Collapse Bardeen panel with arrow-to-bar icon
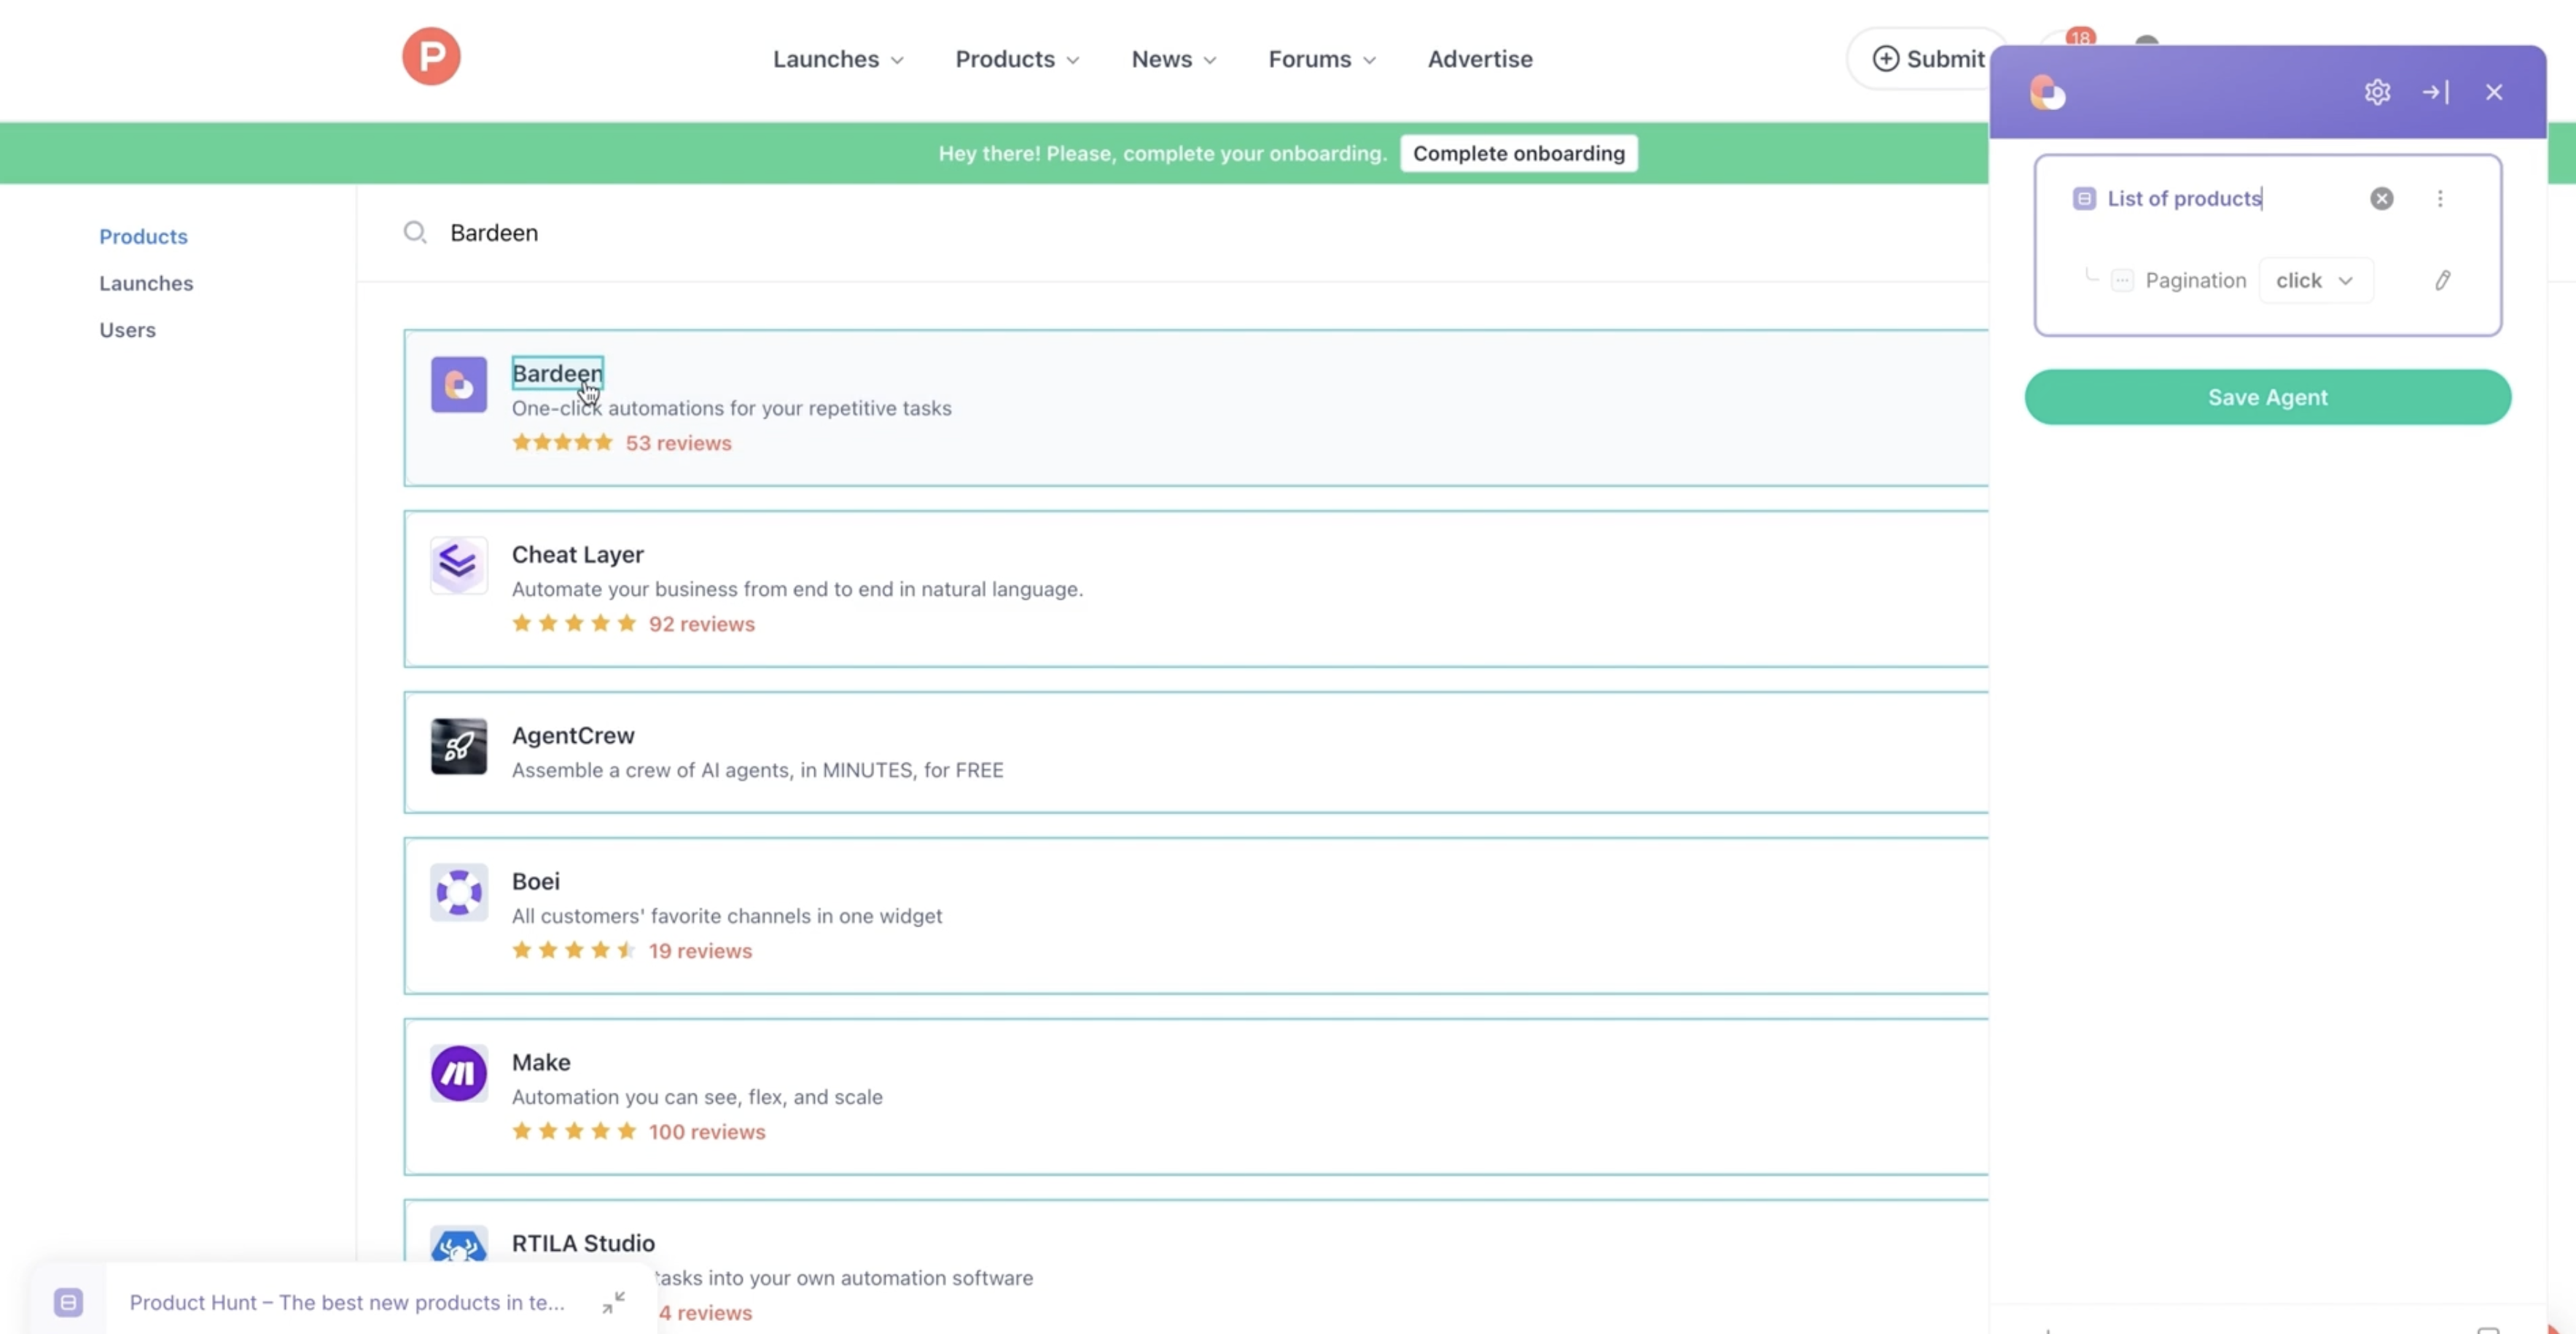 tap(2435, 92)
